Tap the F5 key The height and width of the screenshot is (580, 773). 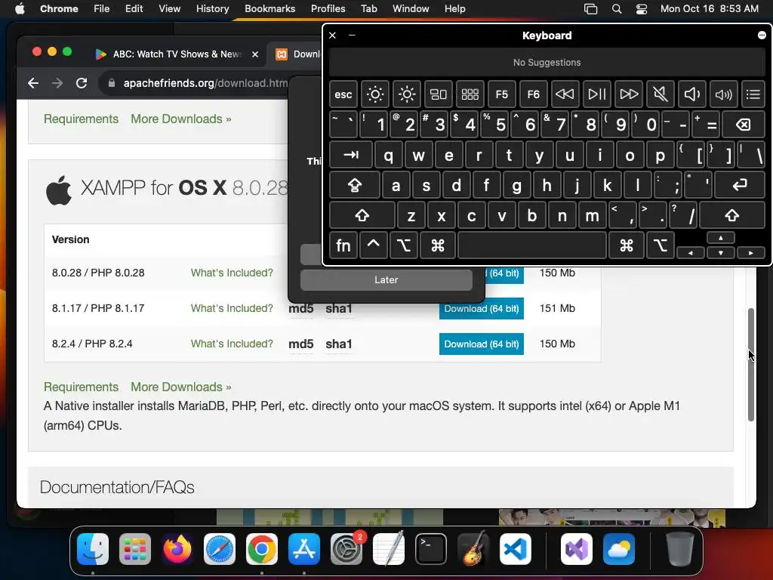pyautogui.click(x=501, y=94)
